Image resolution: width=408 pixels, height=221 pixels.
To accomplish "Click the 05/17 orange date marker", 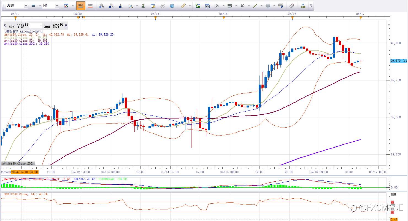I will pos(361,18).
